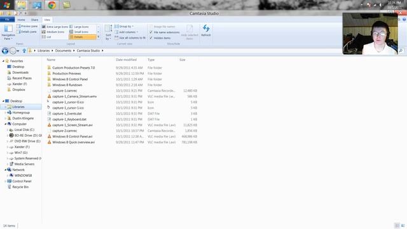Open Local Disk (C:) in tree
The image size is (407, 229).
(x=24, y=130)
